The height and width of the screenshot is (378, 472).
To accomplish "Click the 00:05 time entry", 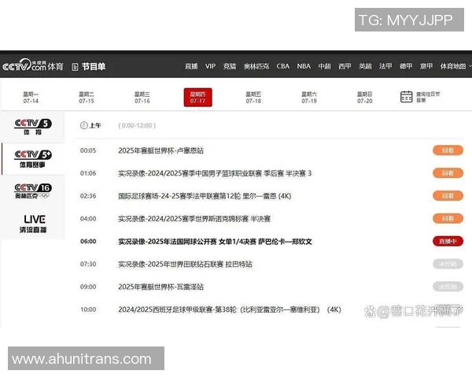I will tap(88, 150).
